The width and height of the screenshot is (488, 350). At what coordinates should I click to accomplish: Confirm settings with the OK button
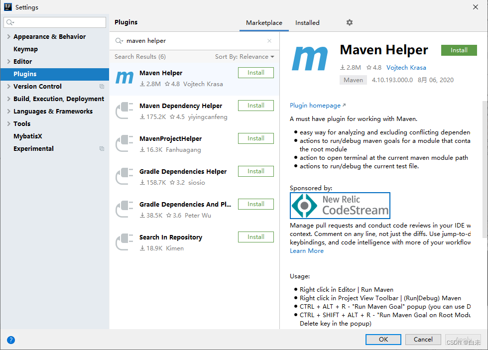[x=383, y=340]
